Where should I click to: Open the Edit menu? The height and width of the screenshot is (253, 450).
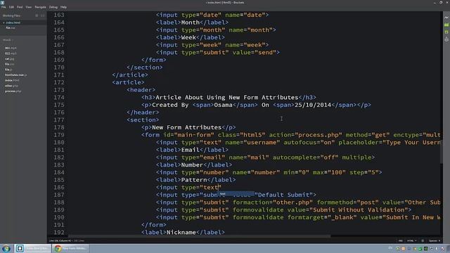11,7
